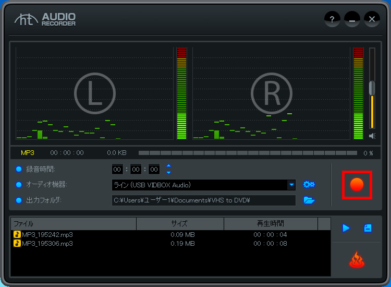
Task: Click the 0.09 MB size cell
Action: pos(182,235)
